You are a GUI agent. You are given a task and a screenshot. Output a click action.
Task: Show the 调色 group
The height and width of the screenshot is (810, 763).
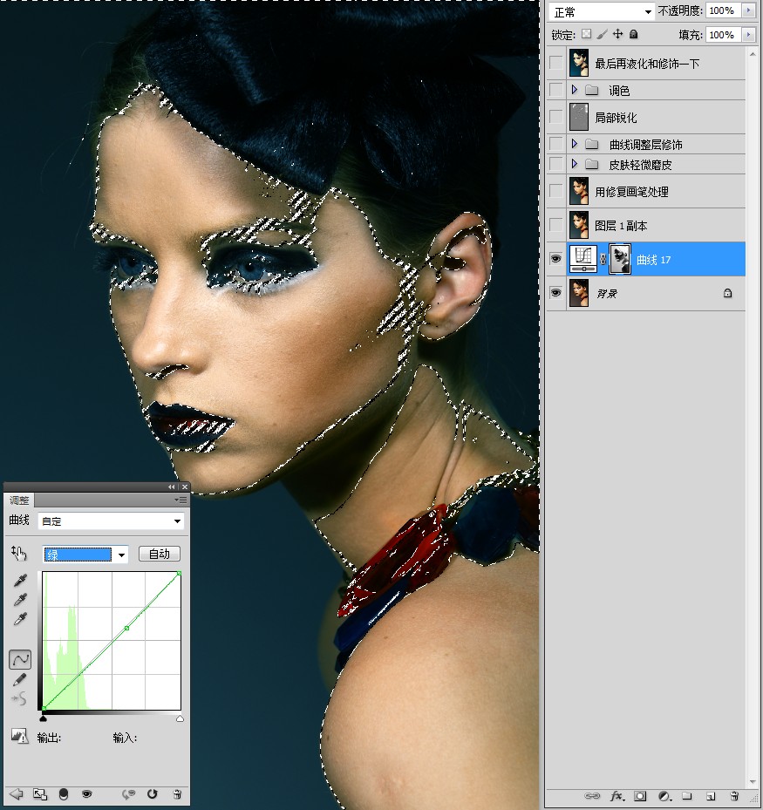555,90
